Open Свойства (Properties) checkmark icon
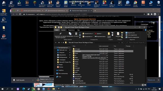The image size is (163, 91). pyautogui.click(x=118, y=34)
